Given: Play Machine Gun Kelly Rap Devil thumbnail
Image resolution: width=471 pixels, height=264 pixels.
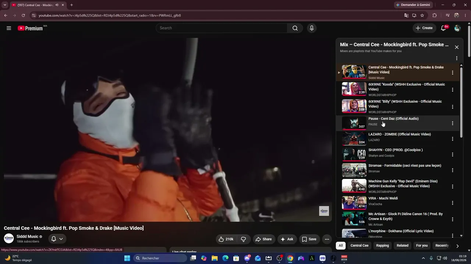Looking at the screenshot, I should [354, 186].
